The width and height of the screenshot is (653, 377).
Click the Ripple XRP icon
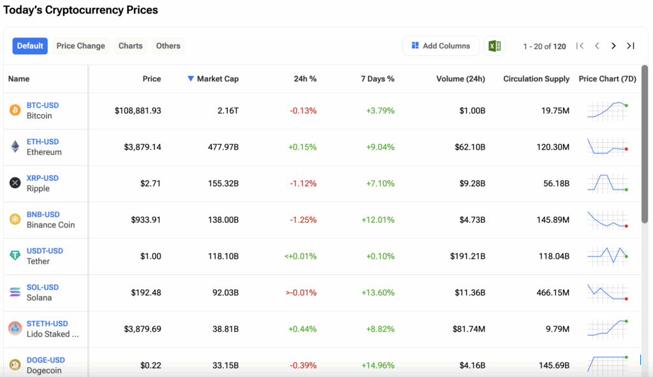pos(15,183)
